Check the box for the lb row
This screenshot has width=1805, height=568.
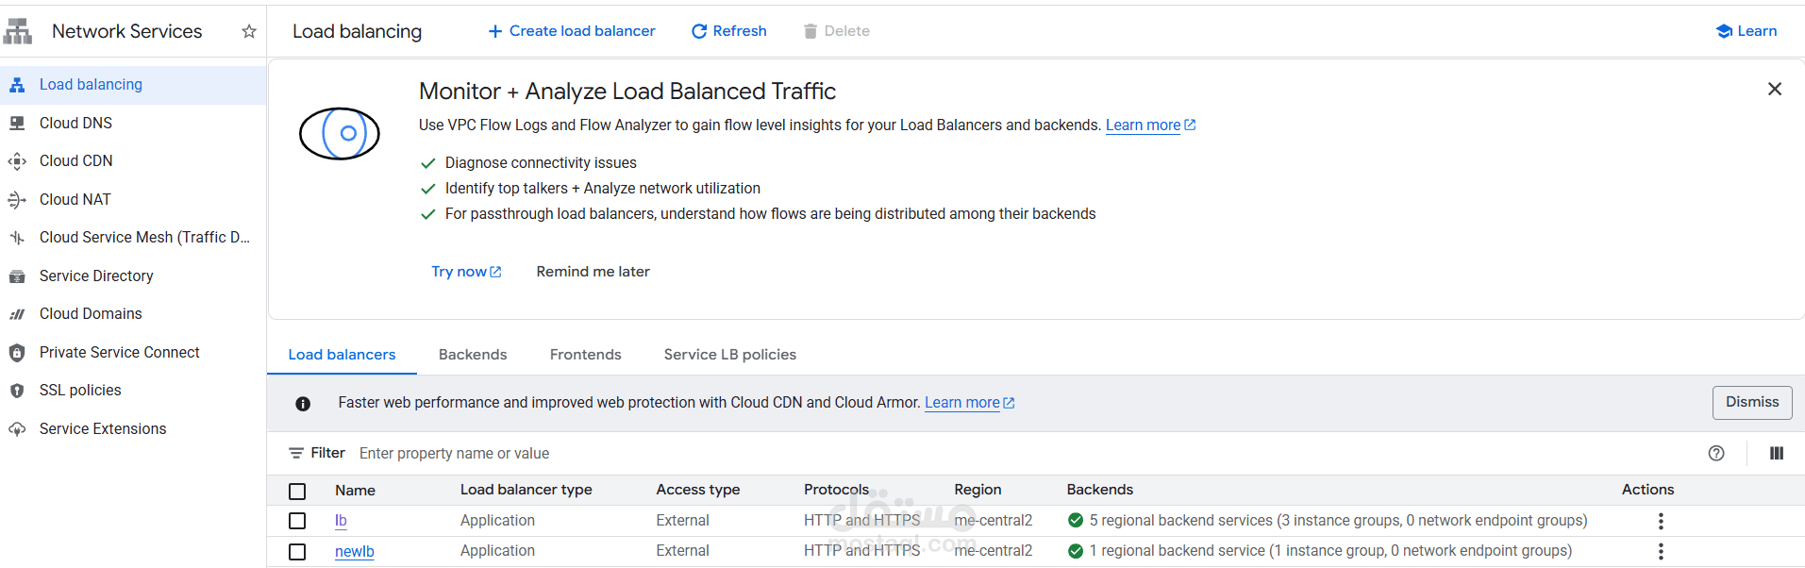pos(297,521)
